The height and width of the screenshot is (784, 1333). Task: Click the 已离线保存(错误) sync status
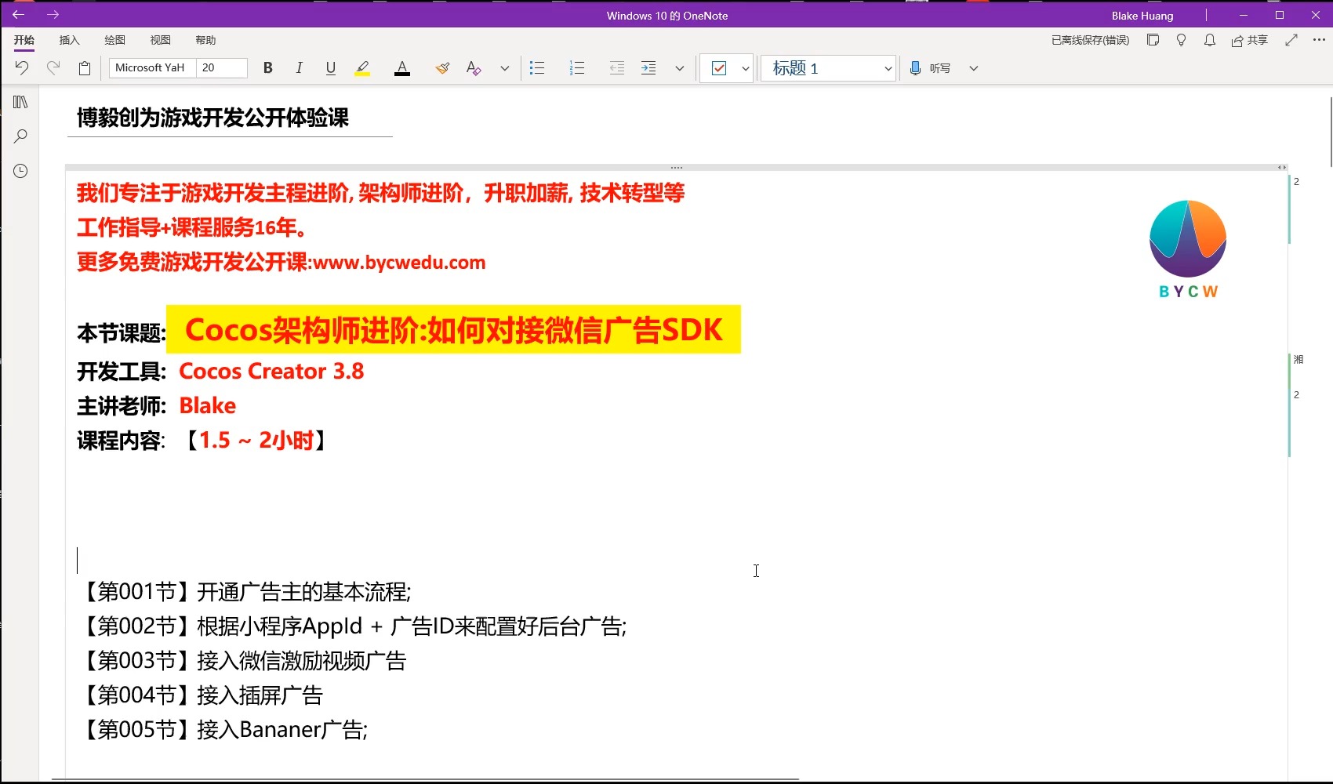point(1090,40)
